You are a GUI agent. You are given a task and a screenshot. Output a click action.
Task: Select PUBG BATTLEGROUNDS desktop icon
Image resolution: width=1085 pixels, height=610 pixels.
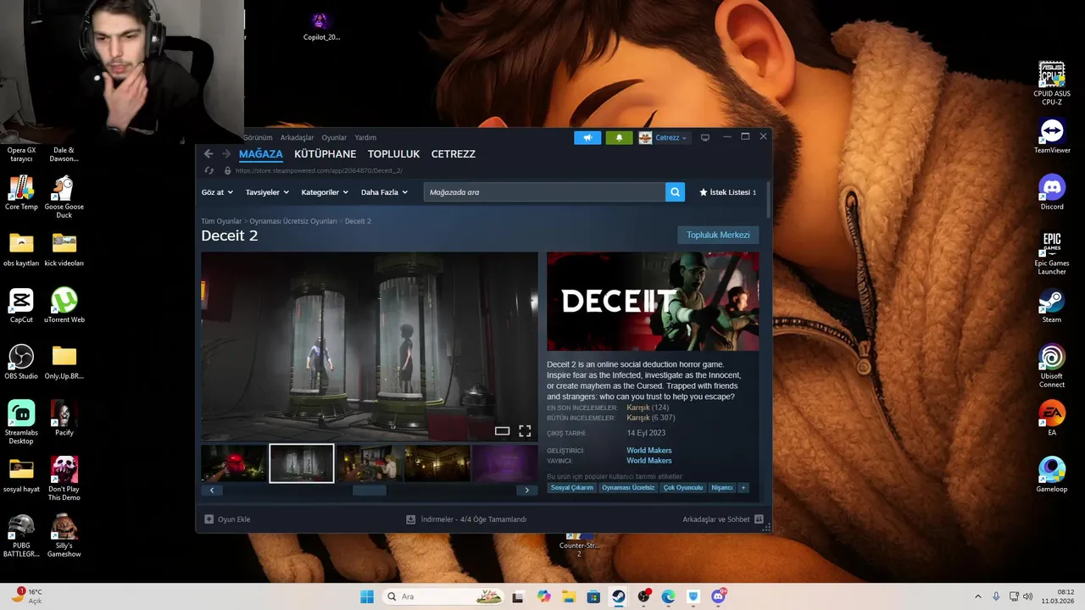(x=21, y=535)
